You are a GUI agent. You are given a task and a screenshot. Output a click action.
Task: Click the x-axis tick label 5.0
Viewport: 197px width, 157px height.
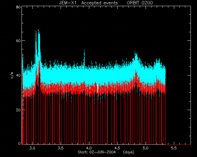146,148
